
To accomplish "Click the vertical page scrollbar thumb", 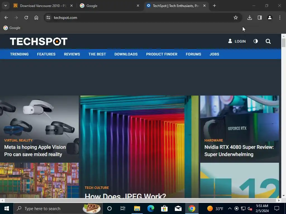I will tap(283, 43).
